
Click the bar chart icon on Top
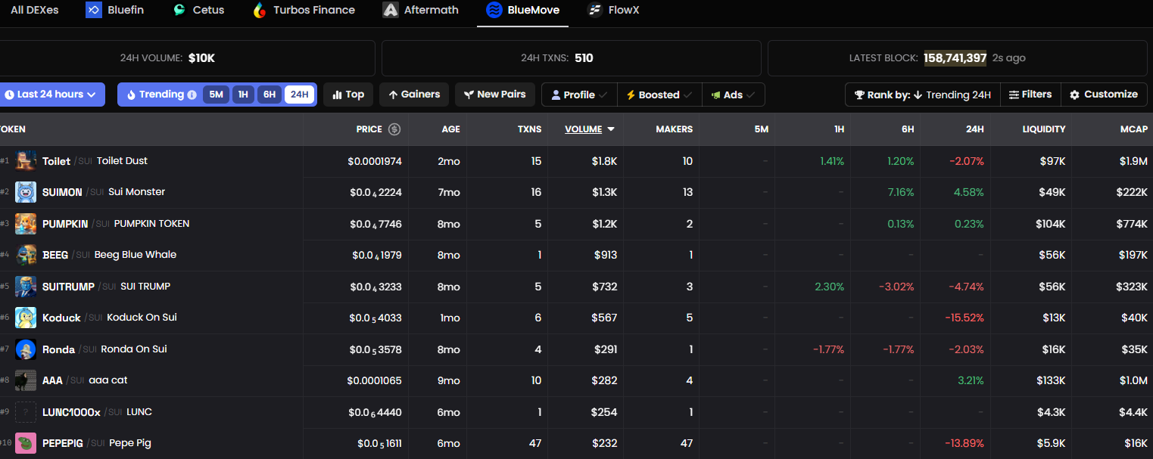(x=337, y=95)
